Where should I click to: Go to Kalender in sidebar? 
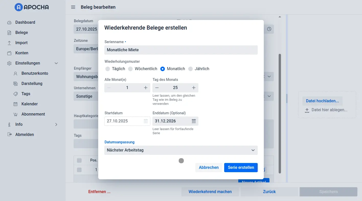(29, 104)
